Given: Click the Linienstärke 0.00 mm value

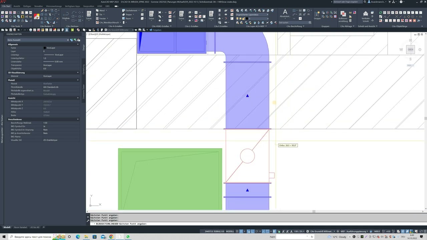Looking at the screenshot, I should pyautogui.click(x=59, y=62).
